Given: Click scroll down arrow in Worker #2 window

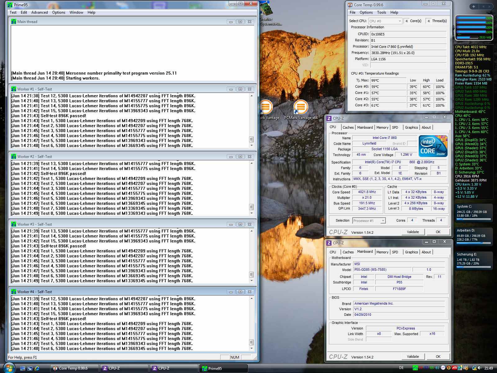Looking at the screenshot, I should click(252, 213).
